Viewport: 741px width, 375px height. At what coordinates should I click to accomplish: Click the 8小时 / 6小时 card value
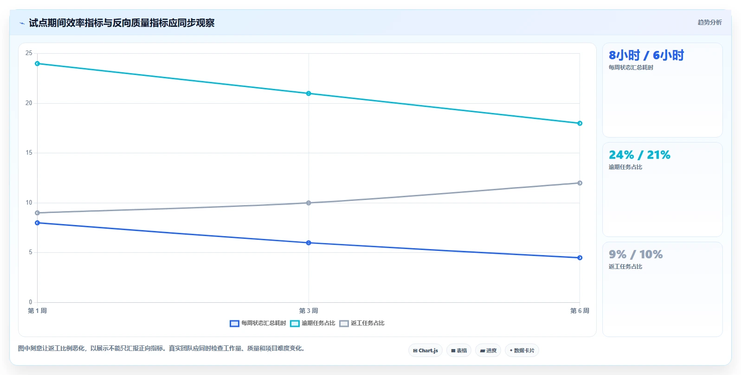click(646, 55)
